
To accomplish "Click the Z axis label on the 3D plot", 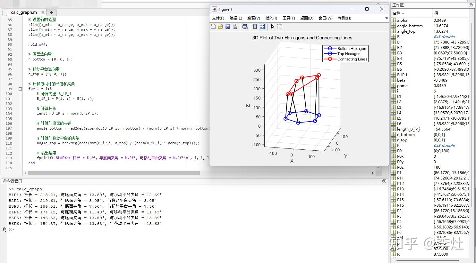I will tap(248, 106).
